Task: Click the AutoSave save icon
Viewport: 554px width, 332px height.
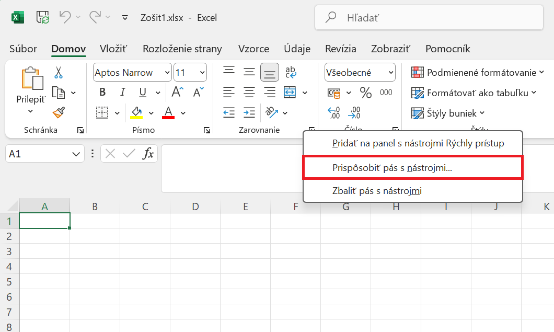Action: tap(43, 17)
